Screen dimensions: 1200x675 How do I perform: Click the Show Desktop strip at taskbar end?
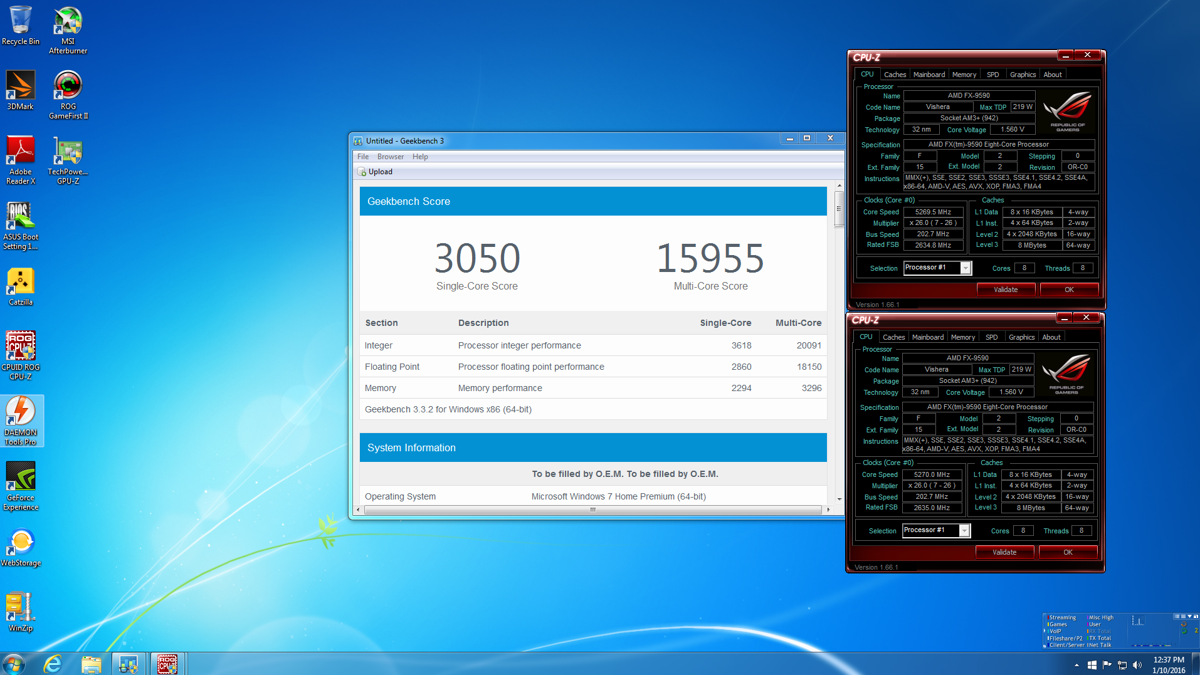click(1196, 664)
